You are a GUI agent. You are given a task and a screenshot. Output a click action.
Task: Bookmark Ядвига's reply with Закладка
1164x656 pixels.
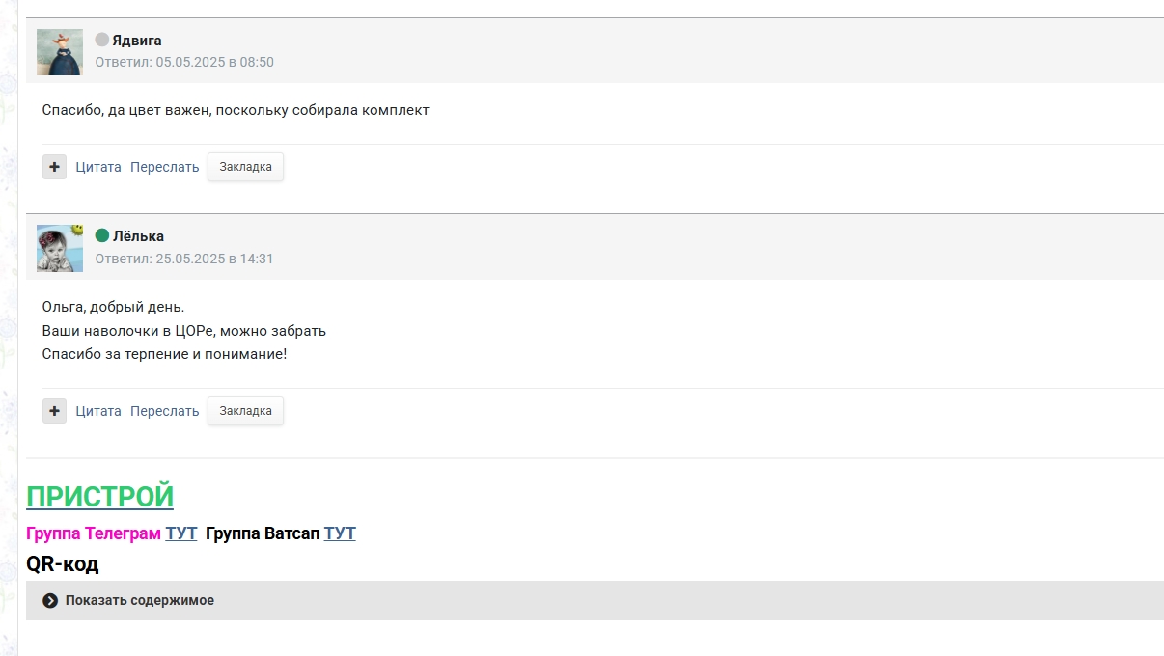click(245, 167)
